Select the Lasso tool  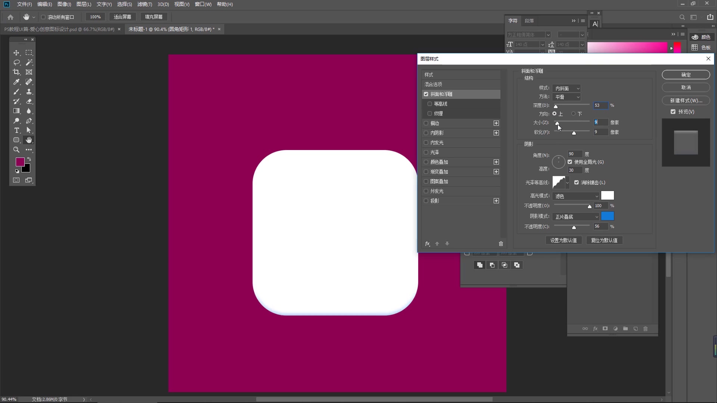16,62
